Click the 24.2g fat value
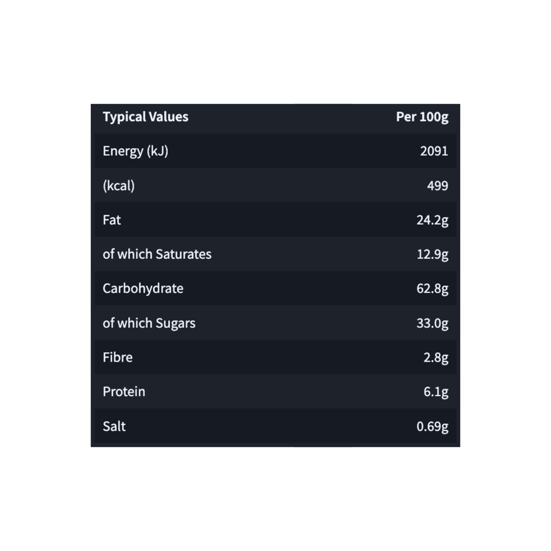The width and height of the screenshot is (551, 551). point(433,220)
